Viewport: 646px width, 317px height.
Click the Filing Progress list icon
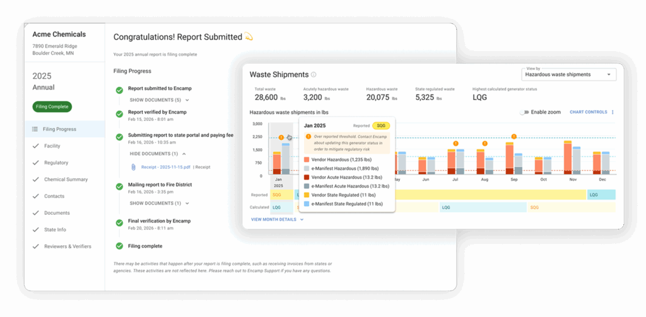(x=35, y=129)
